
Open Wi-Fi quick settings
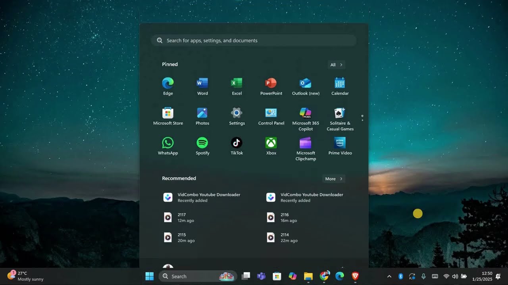(x=446, y=276)
